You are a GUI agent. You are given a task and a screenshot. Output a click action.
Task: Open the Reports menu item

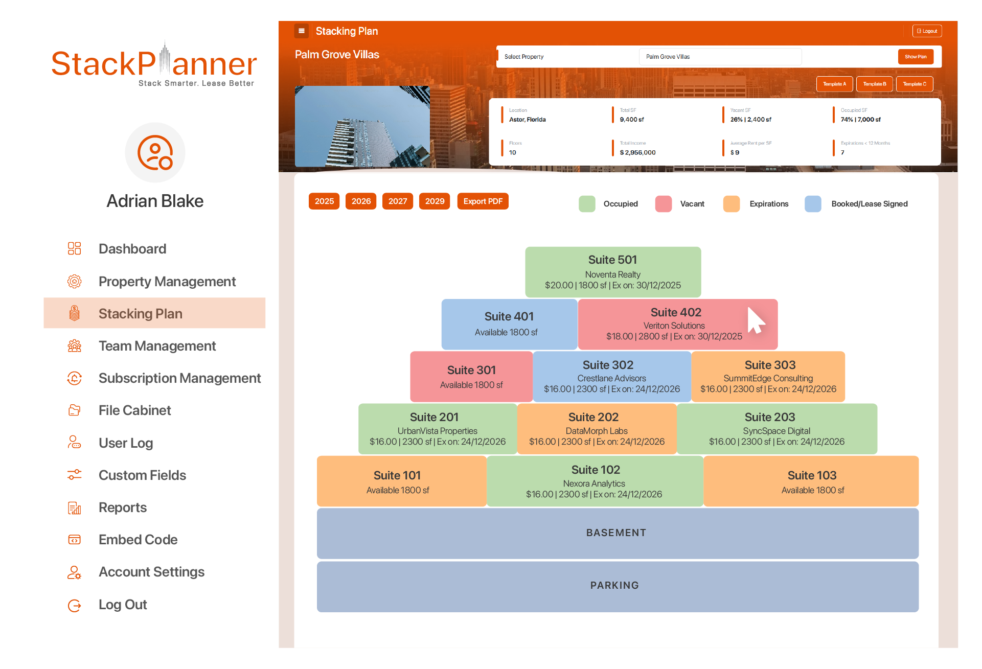point(123,507)
